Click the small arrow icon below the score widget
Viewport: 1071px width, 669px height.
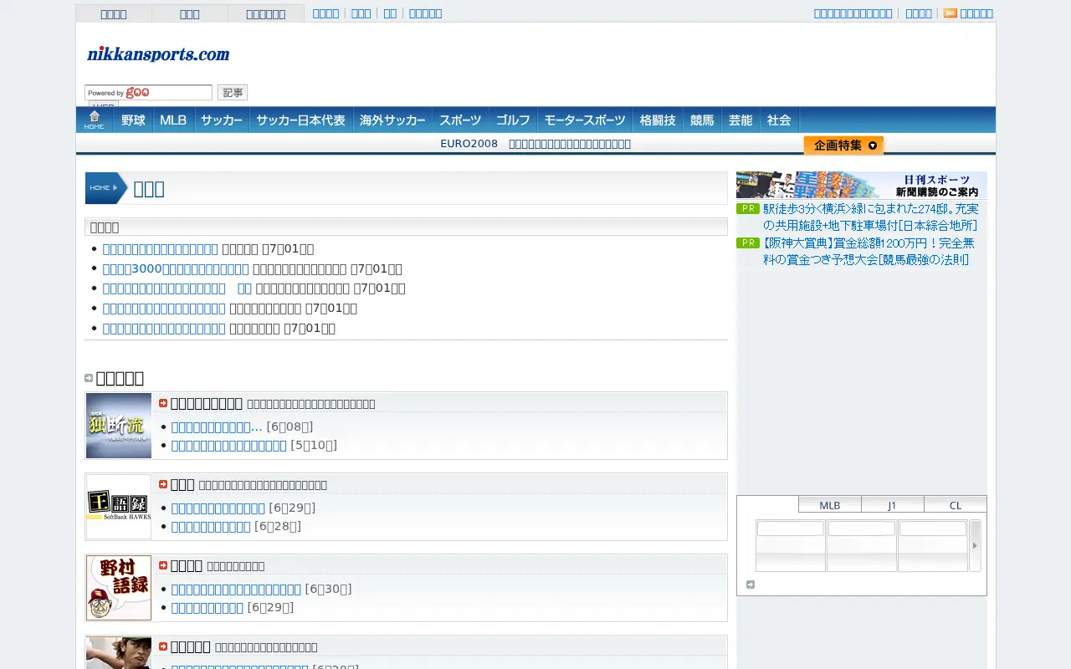[751, 585]
